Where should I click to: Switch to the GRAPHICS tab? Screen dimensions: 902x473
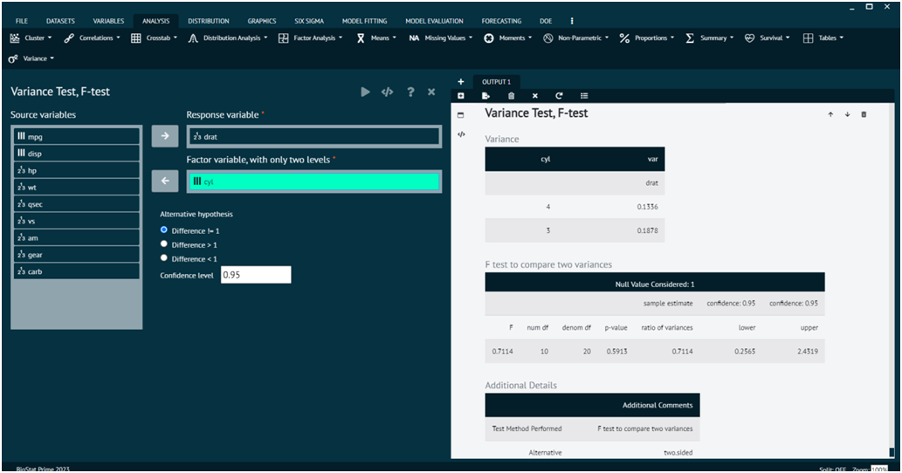(x=262, y=21)
